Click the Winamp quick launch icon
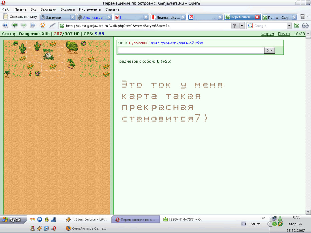Image resolution: width=311 pixels, height=233 pixels. pyautogui.click(x=40, y=228)
